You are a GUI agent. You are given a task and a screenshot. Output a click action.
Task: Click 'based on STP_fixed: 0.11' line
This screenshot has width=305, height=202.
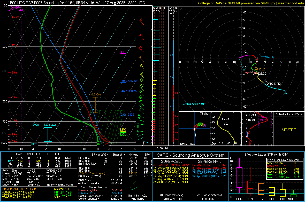[x=283, y=177]
